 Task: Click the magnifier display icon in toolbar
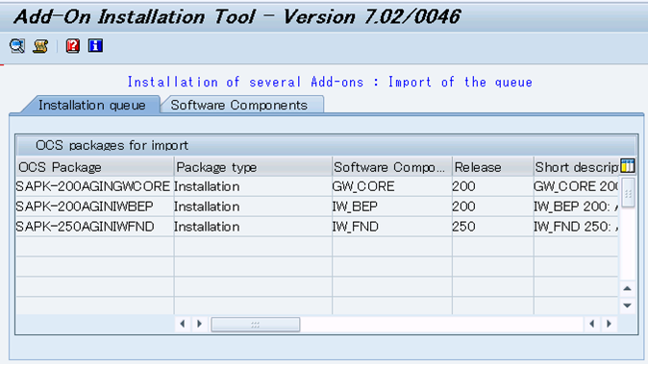pos(17,46)
